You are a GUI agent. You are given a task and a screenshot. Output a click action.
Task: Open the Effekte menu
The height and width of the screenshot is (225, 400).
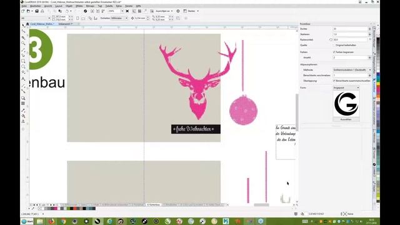click(79, 6)
